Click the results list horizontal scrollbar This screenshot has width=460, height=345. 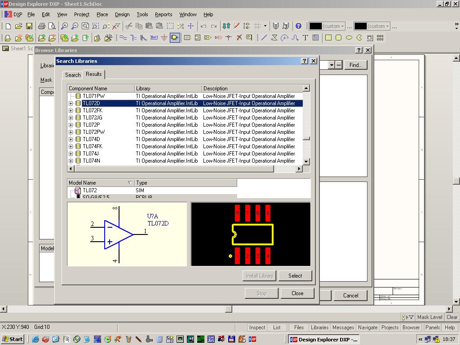click(174, 169)
